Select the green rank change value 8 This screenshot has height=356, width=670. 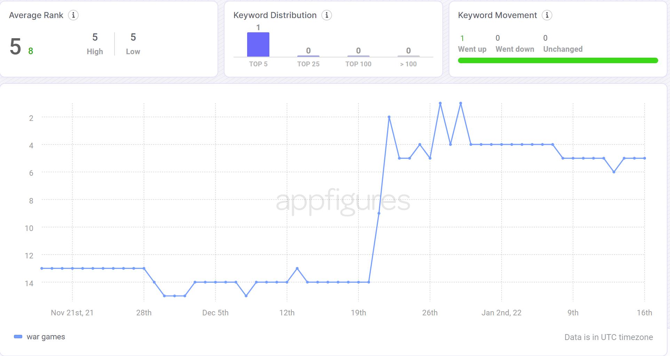pos(31,51)
